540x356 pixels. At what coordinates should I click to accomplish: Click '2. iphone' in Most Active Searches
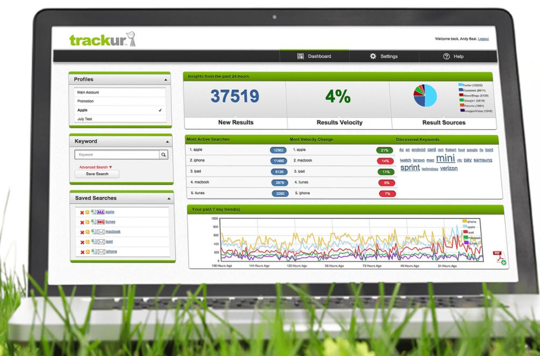point(197,160)
